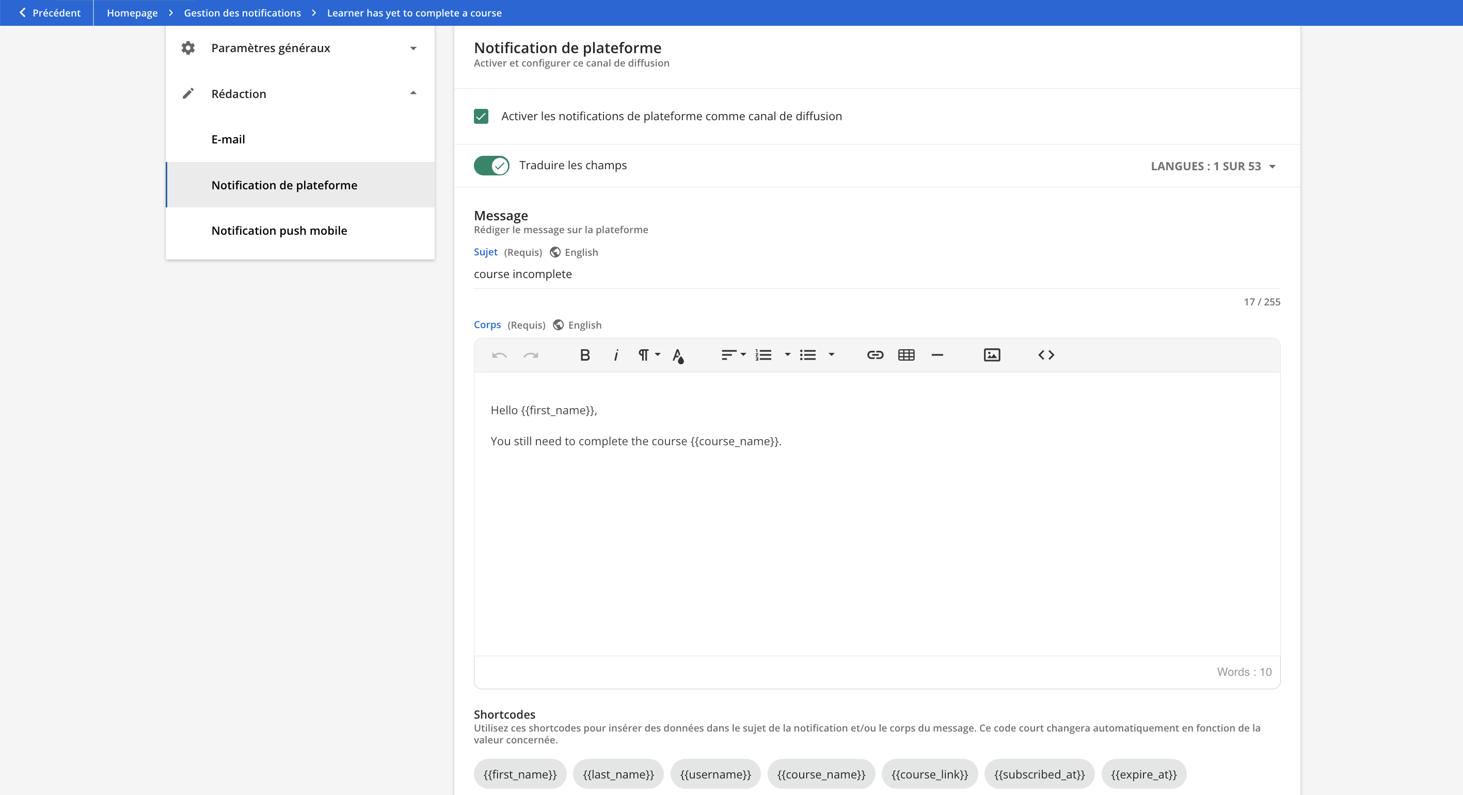
Task: Insert an image in the body
Action: coord(992,355)
